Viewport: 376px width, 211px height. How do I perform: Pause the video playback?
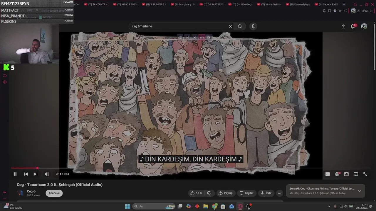(x=15, y=174)
